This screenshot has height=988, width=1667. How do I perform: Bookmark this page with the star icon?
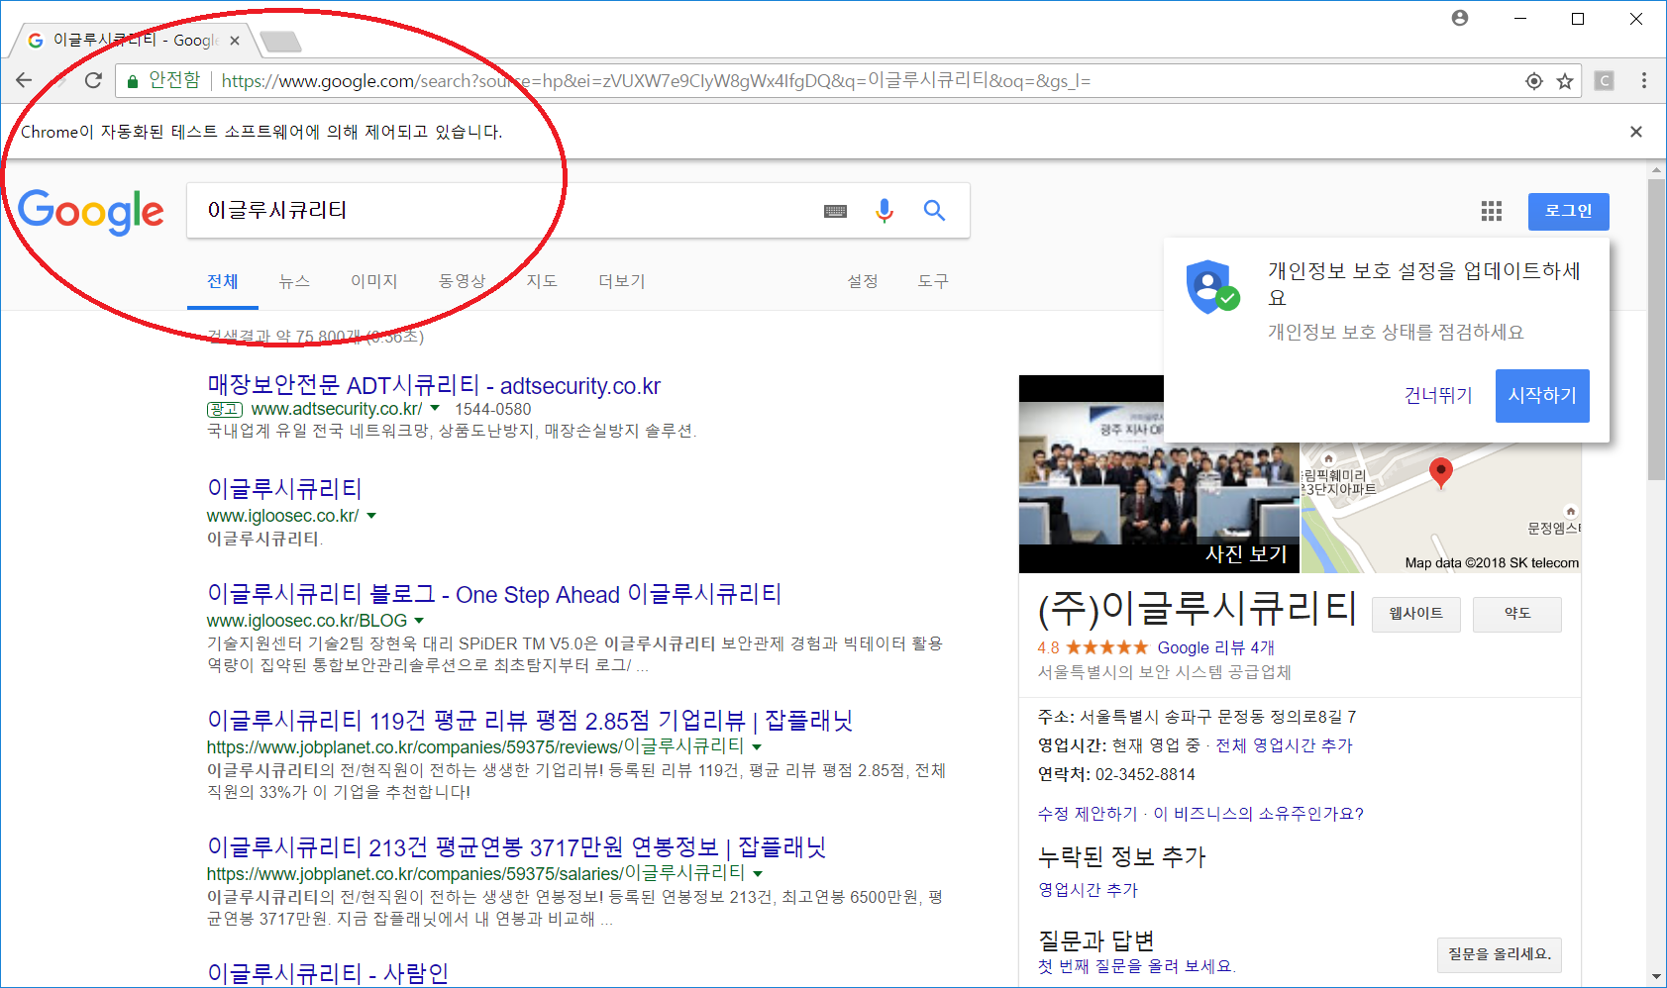(1565, 81)
